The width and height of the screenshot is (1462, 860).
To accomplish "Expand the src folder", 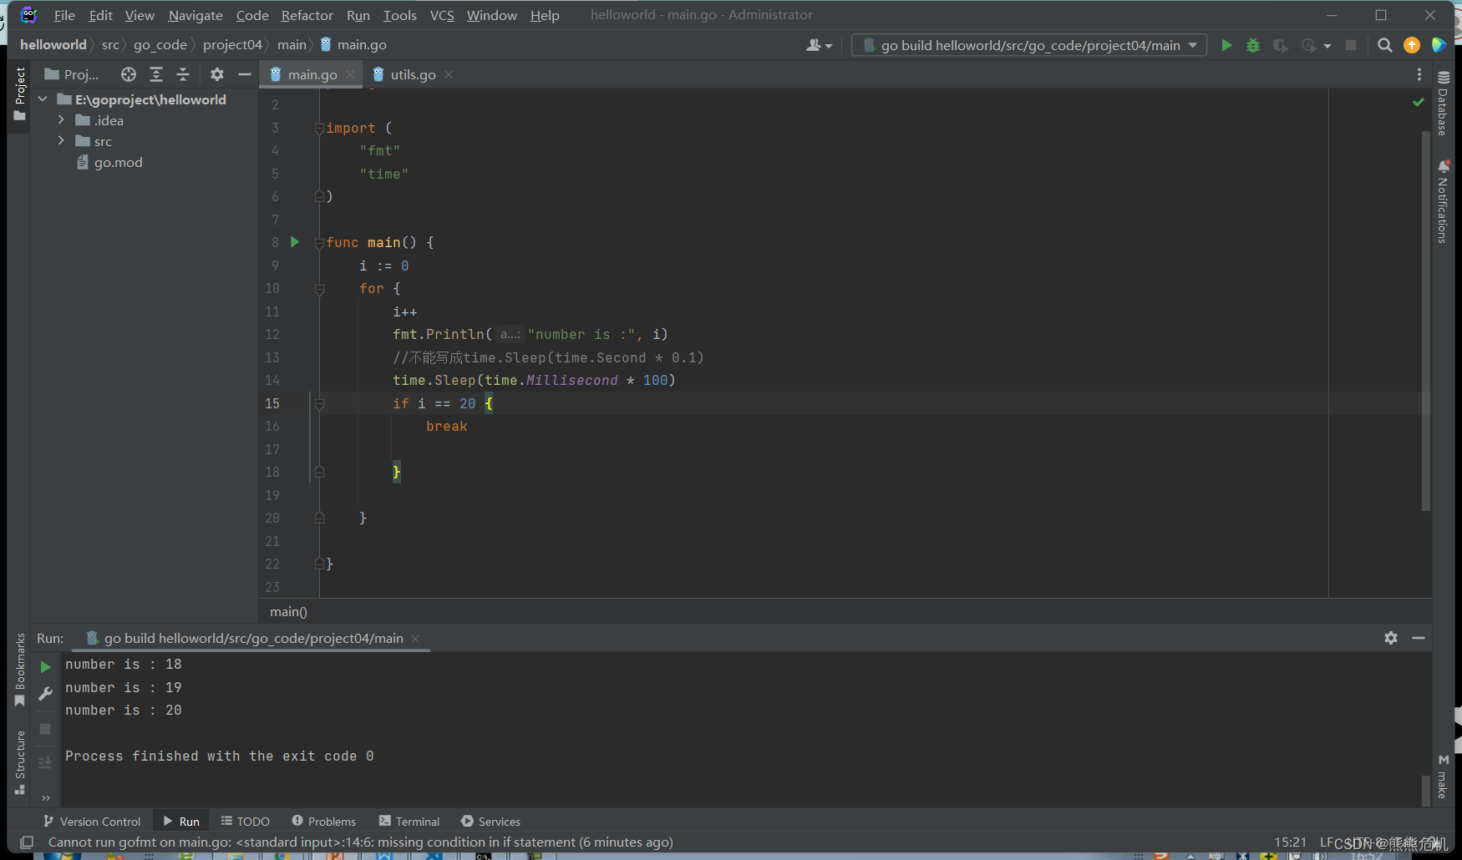I will click(x=61, y=141).
